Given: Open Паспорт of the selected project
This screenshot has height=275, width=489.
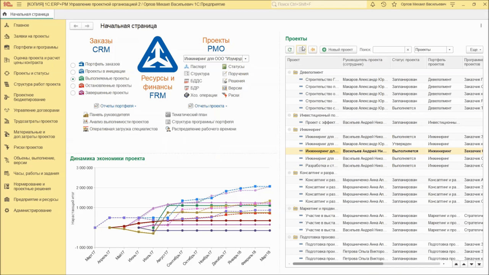Looking at the screenshot, I should point(198,66).
